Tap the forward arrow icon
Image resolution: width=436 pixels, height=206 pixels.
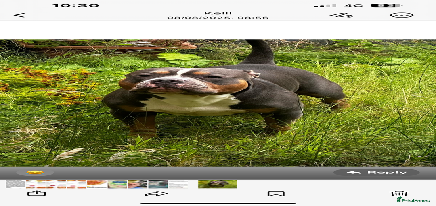point(156,194)
